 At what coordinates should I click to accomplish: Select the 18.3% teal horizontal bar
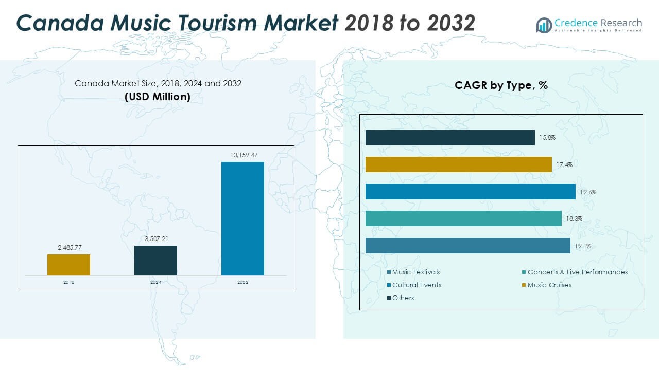pos(463,218)
